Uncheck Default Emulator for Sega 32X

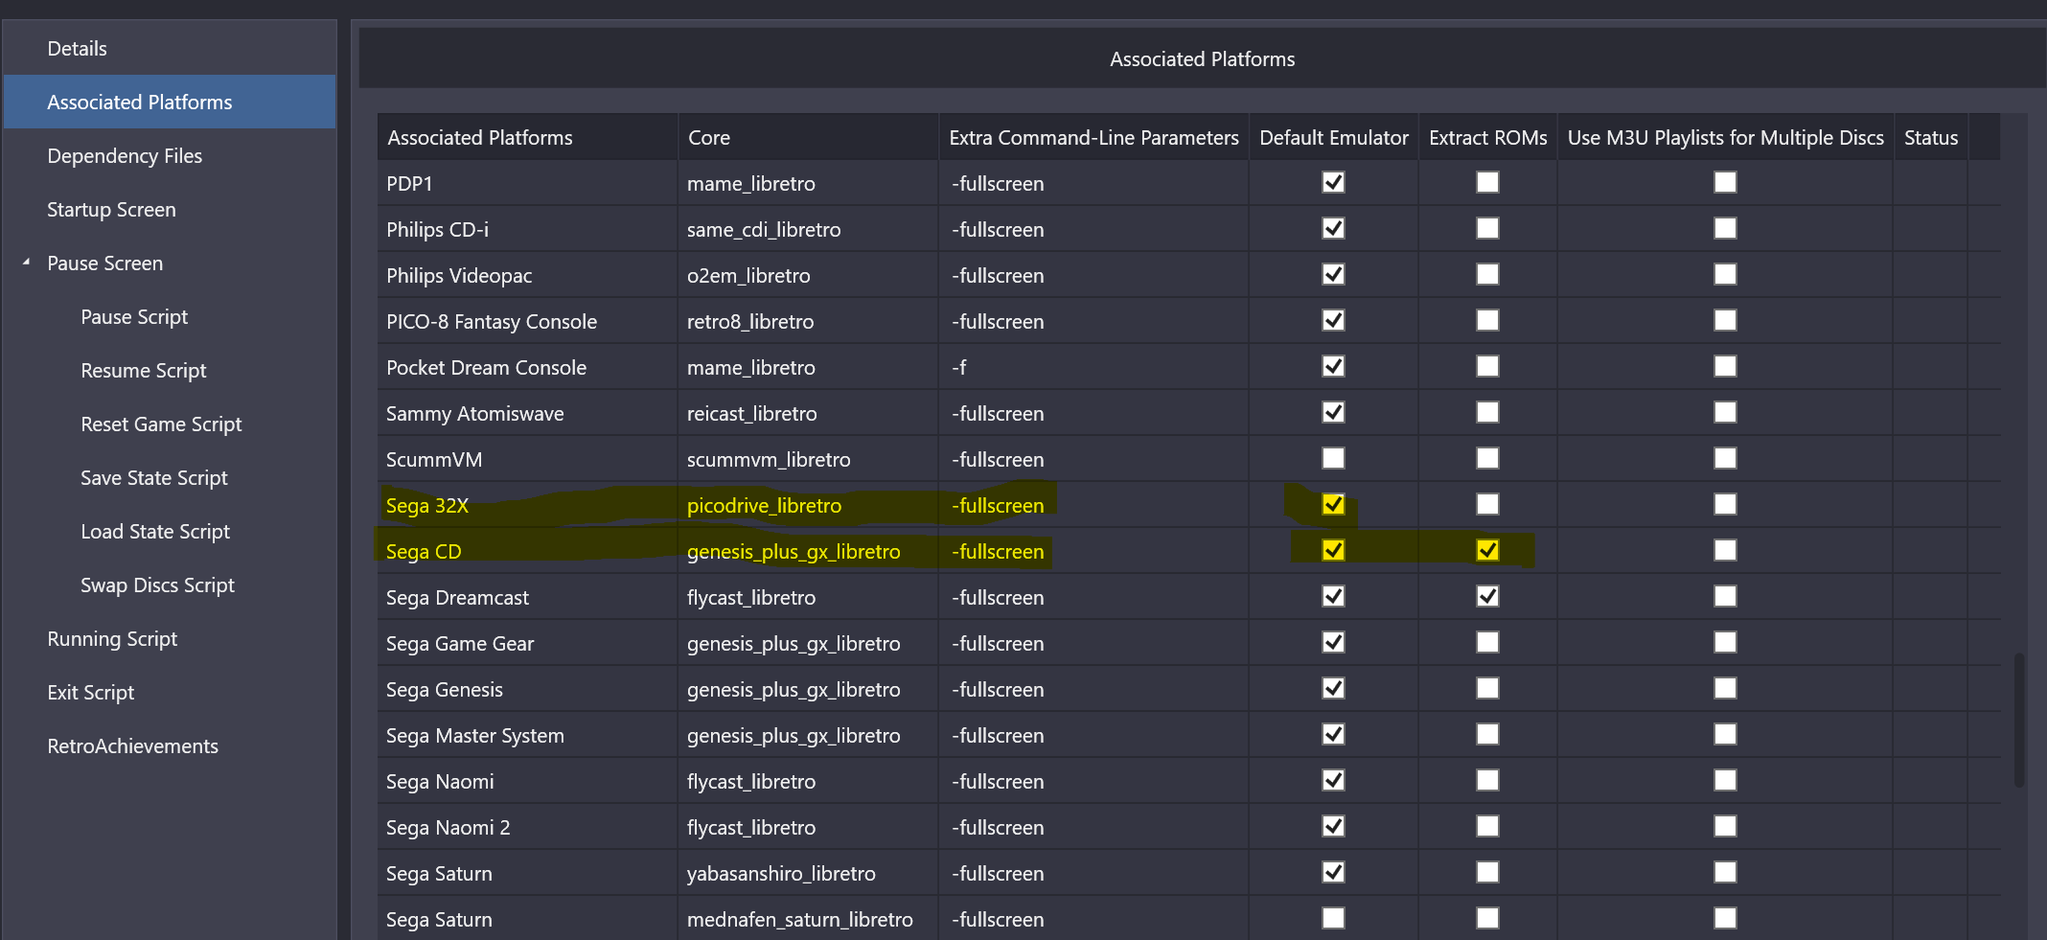tap(1333, 504)
